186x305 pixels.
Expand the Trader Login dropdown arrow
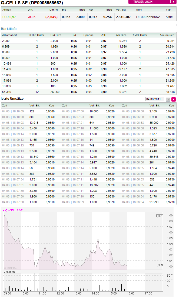click(x=173, y=2)
